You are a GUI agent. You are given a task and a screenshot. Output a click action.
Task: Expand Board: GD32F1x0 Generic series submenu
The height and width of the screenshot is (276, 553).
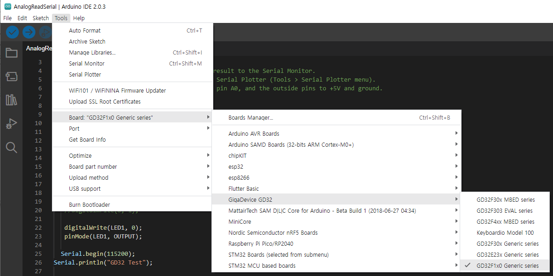coord(132,118)
